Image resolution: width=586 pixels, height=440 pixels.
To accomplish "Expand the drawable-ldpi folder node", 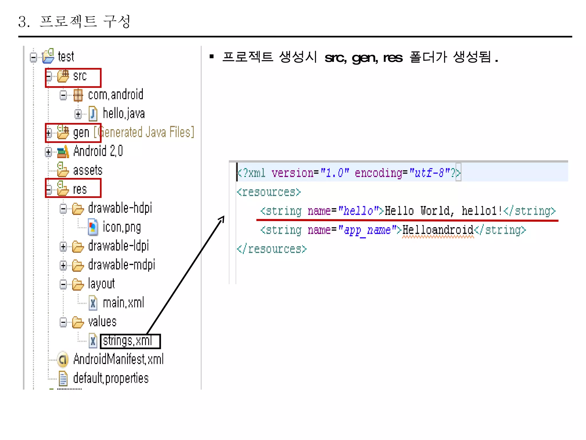I will 63,247.
